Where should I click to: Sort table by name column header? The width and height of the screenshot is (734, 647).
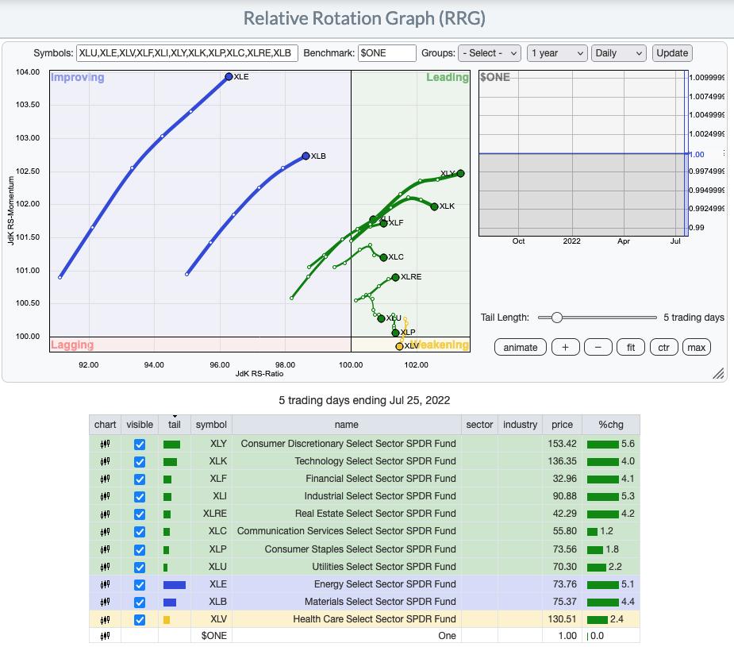coord(347,425)
